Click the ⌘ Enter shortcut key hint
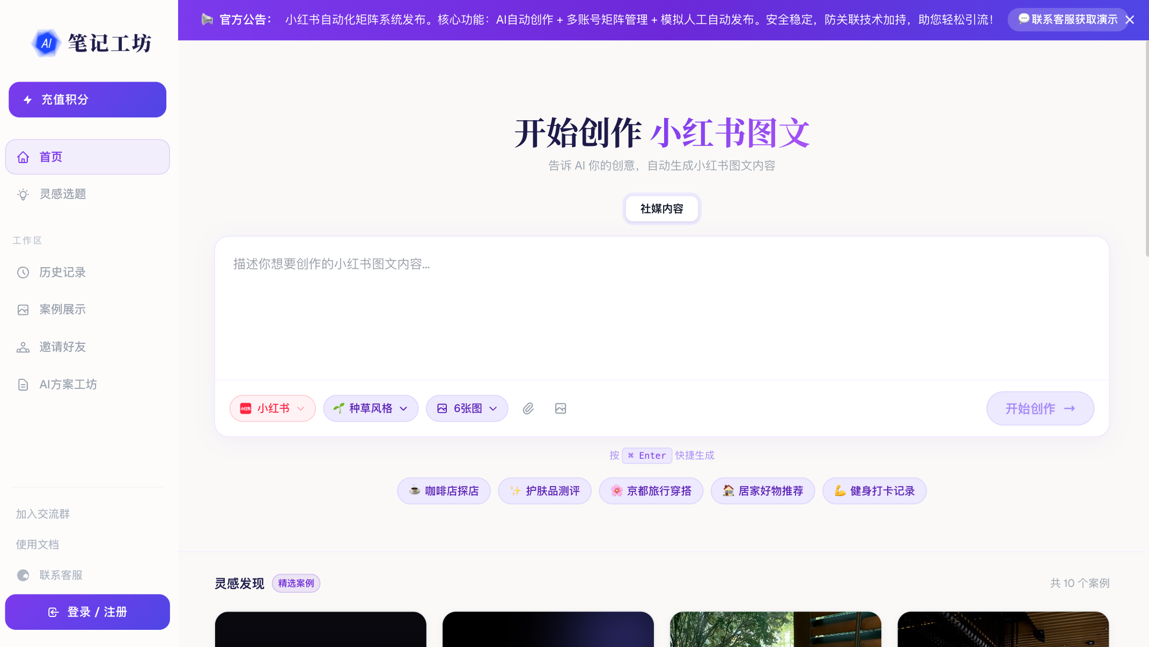 647,455
